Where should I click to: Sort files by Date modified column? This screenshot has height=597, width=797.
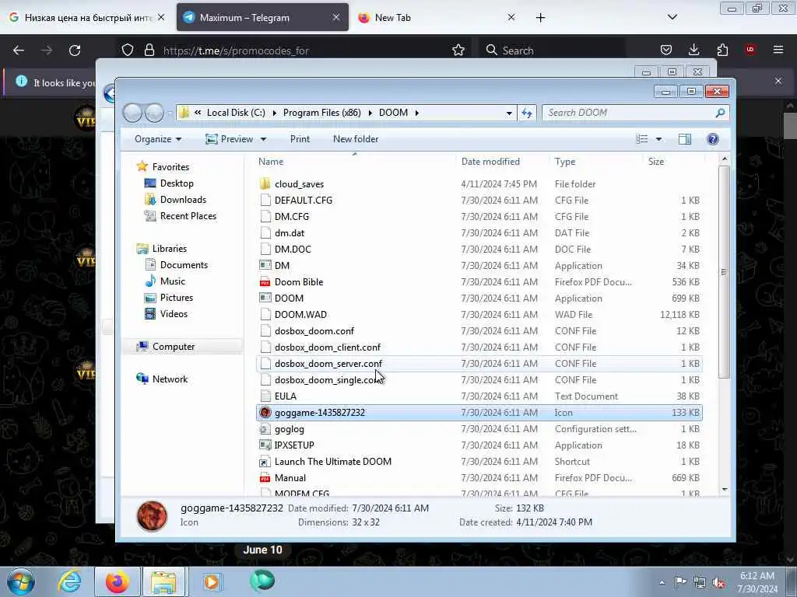490,162
